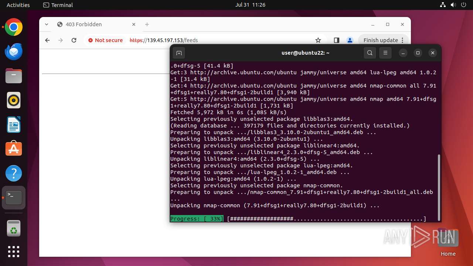Open Activities overview

pyautogui.click(x=18, y=5)
